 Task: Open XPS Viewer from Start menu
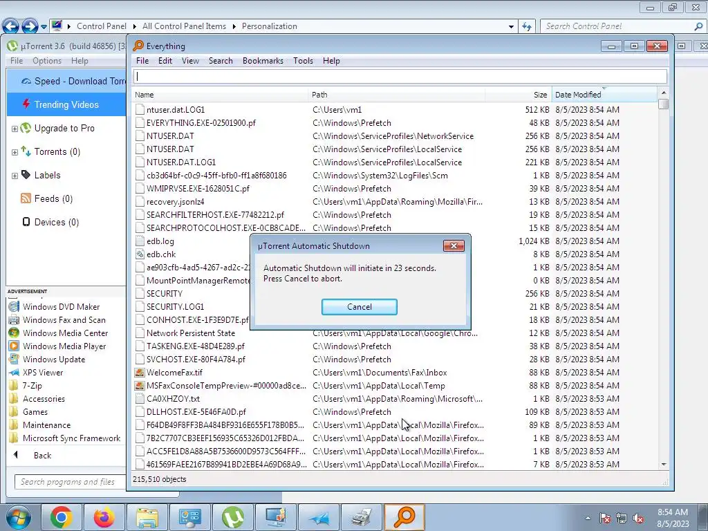point(43,373)
